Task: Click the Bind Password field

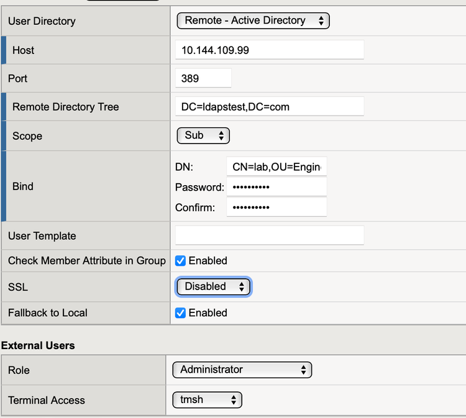Action: click(x=276, y=187)
